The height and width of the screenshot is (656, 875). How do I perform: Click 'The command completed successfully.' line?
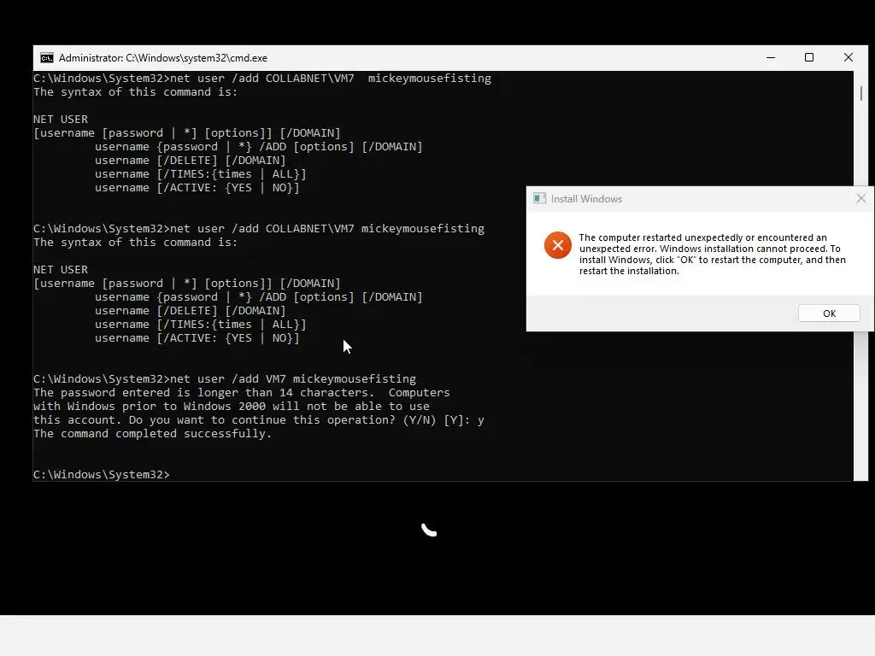(x=152, y=434)
